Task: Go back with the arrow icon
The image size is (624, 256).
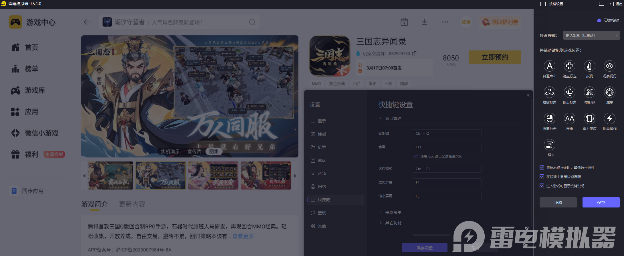Action: (x=87, y=22)
